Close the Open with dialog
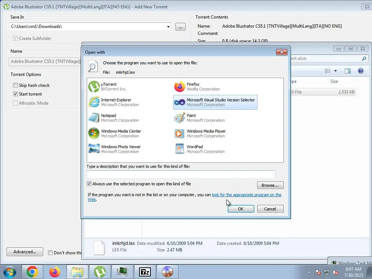This screenshot has height=279, width=372. pyautogui.click(x=282, y=52)
